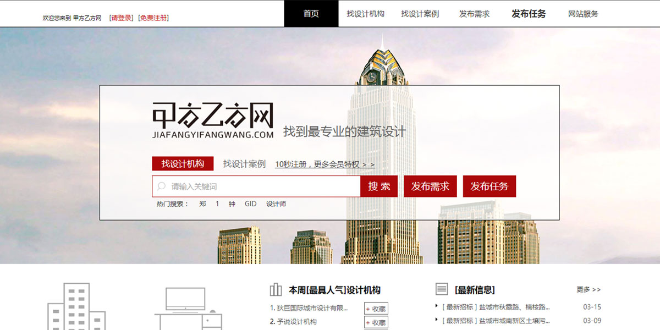
Task: Go to 发布需求 in the top navigation
Action: click(474, 14)
